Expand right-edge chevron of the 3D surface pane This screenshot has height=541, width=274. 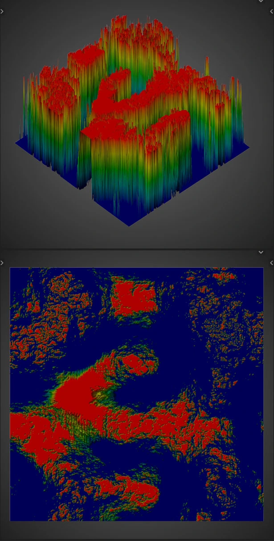[x=272, y=12]
